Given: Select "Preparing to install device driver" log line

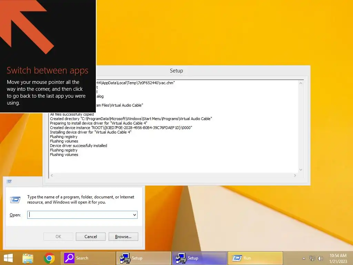Looking at the screenshot, I should [98, 123].
